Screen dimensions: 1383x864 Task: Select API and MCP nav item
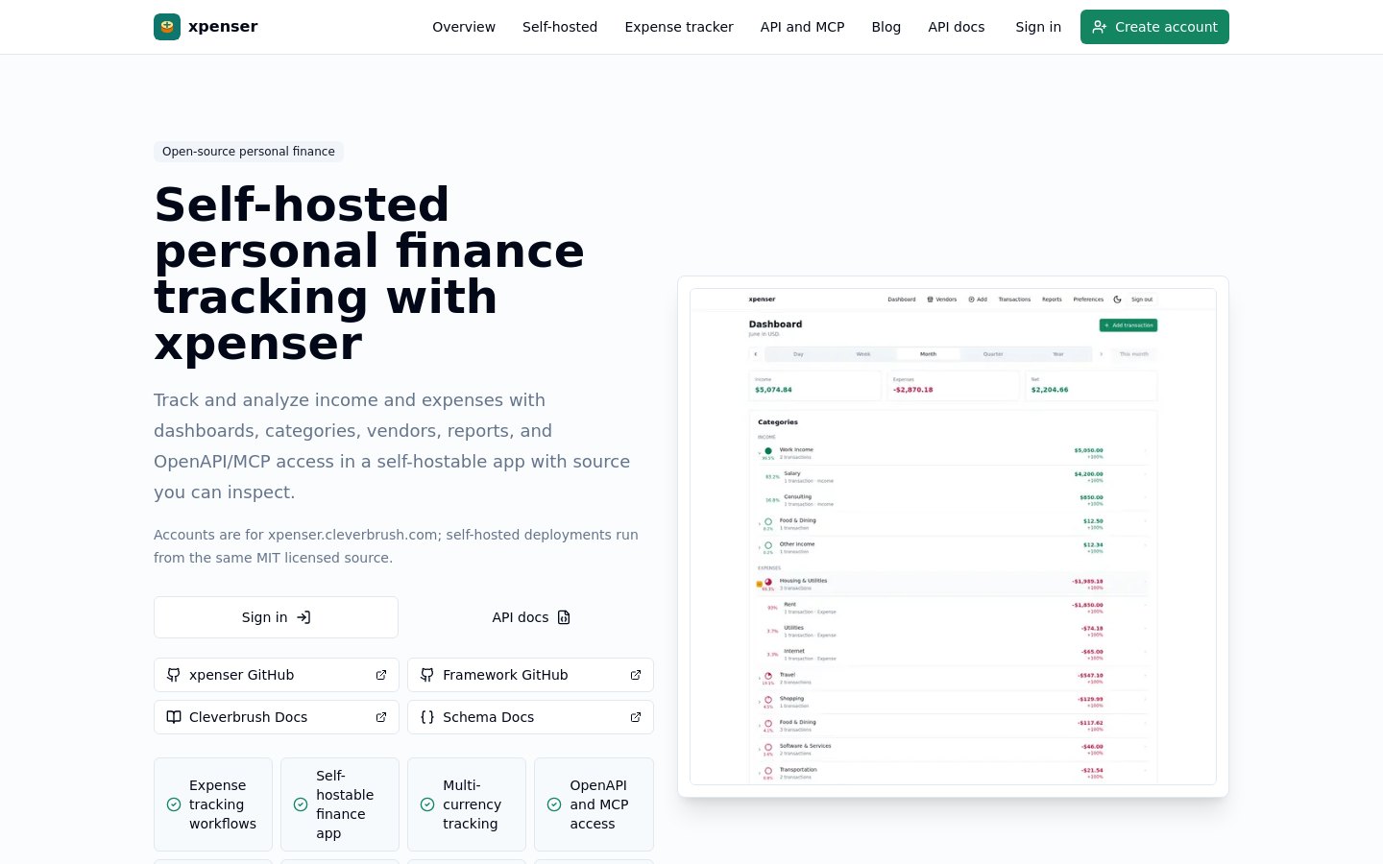pyautogui.click(x=802, y=27)
